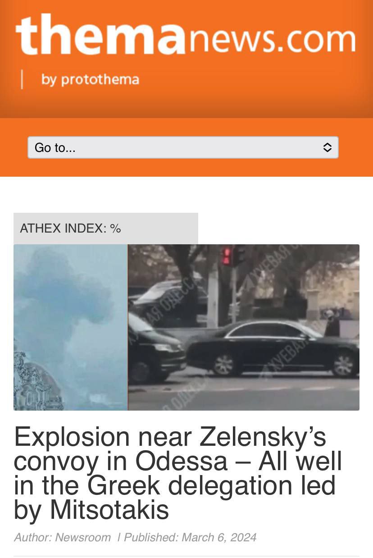The image size is (373, 558).
Task: Open the "Explosion near Zelensky's convoy" headline
Action: (x=178, y=473)
